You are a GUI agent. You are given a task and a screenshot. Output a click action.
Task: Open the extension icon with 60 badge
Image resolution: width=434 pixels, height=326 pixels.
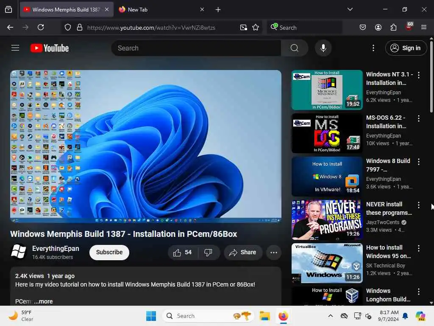coord(409,27)
